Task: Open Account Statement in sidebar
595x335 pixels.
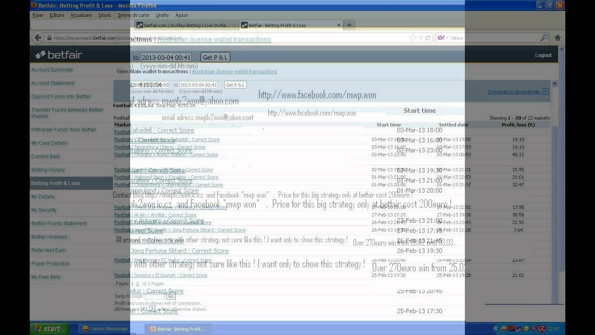Action: click(x=53, y=83)
